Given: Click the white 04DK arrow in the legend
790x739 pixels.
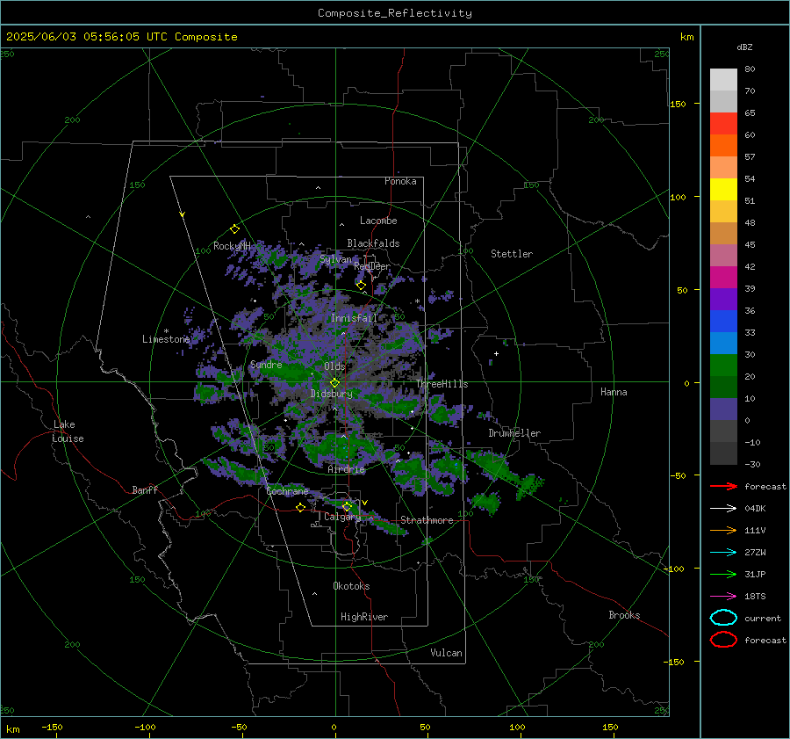Looking at the screenshot, I should click(x=723, y=509).
